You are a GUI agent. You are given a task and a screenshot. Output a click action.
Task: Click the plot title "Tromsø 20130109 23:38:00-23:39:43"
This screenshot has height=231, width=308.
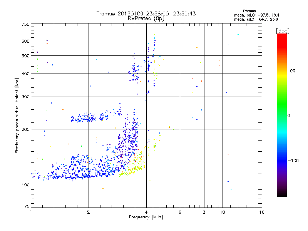pos(146,13)
